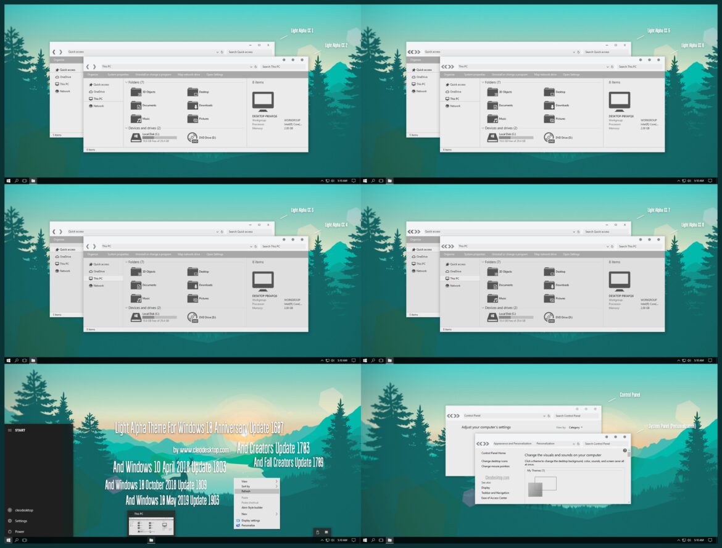Open the Change desktop icons link

coord(495,461)
